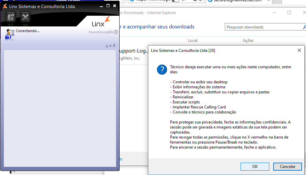306x175 pixels.
Task: Minimize the Internet Explorer downloads window
Action: pos(274,12)
